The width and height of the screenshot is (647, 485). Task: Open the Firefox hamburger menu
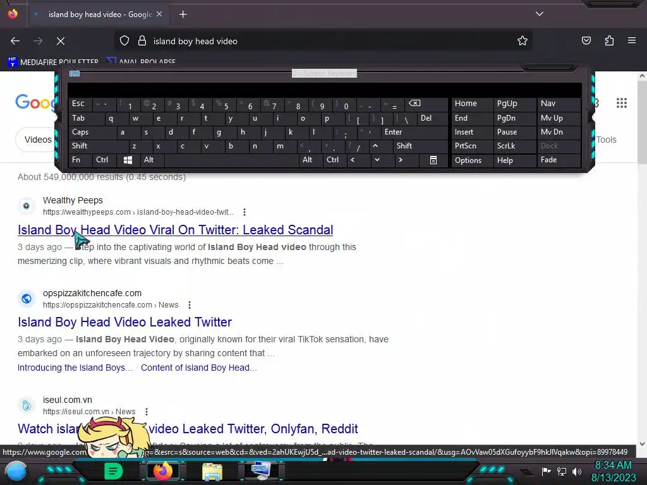(x=631, y=40)
